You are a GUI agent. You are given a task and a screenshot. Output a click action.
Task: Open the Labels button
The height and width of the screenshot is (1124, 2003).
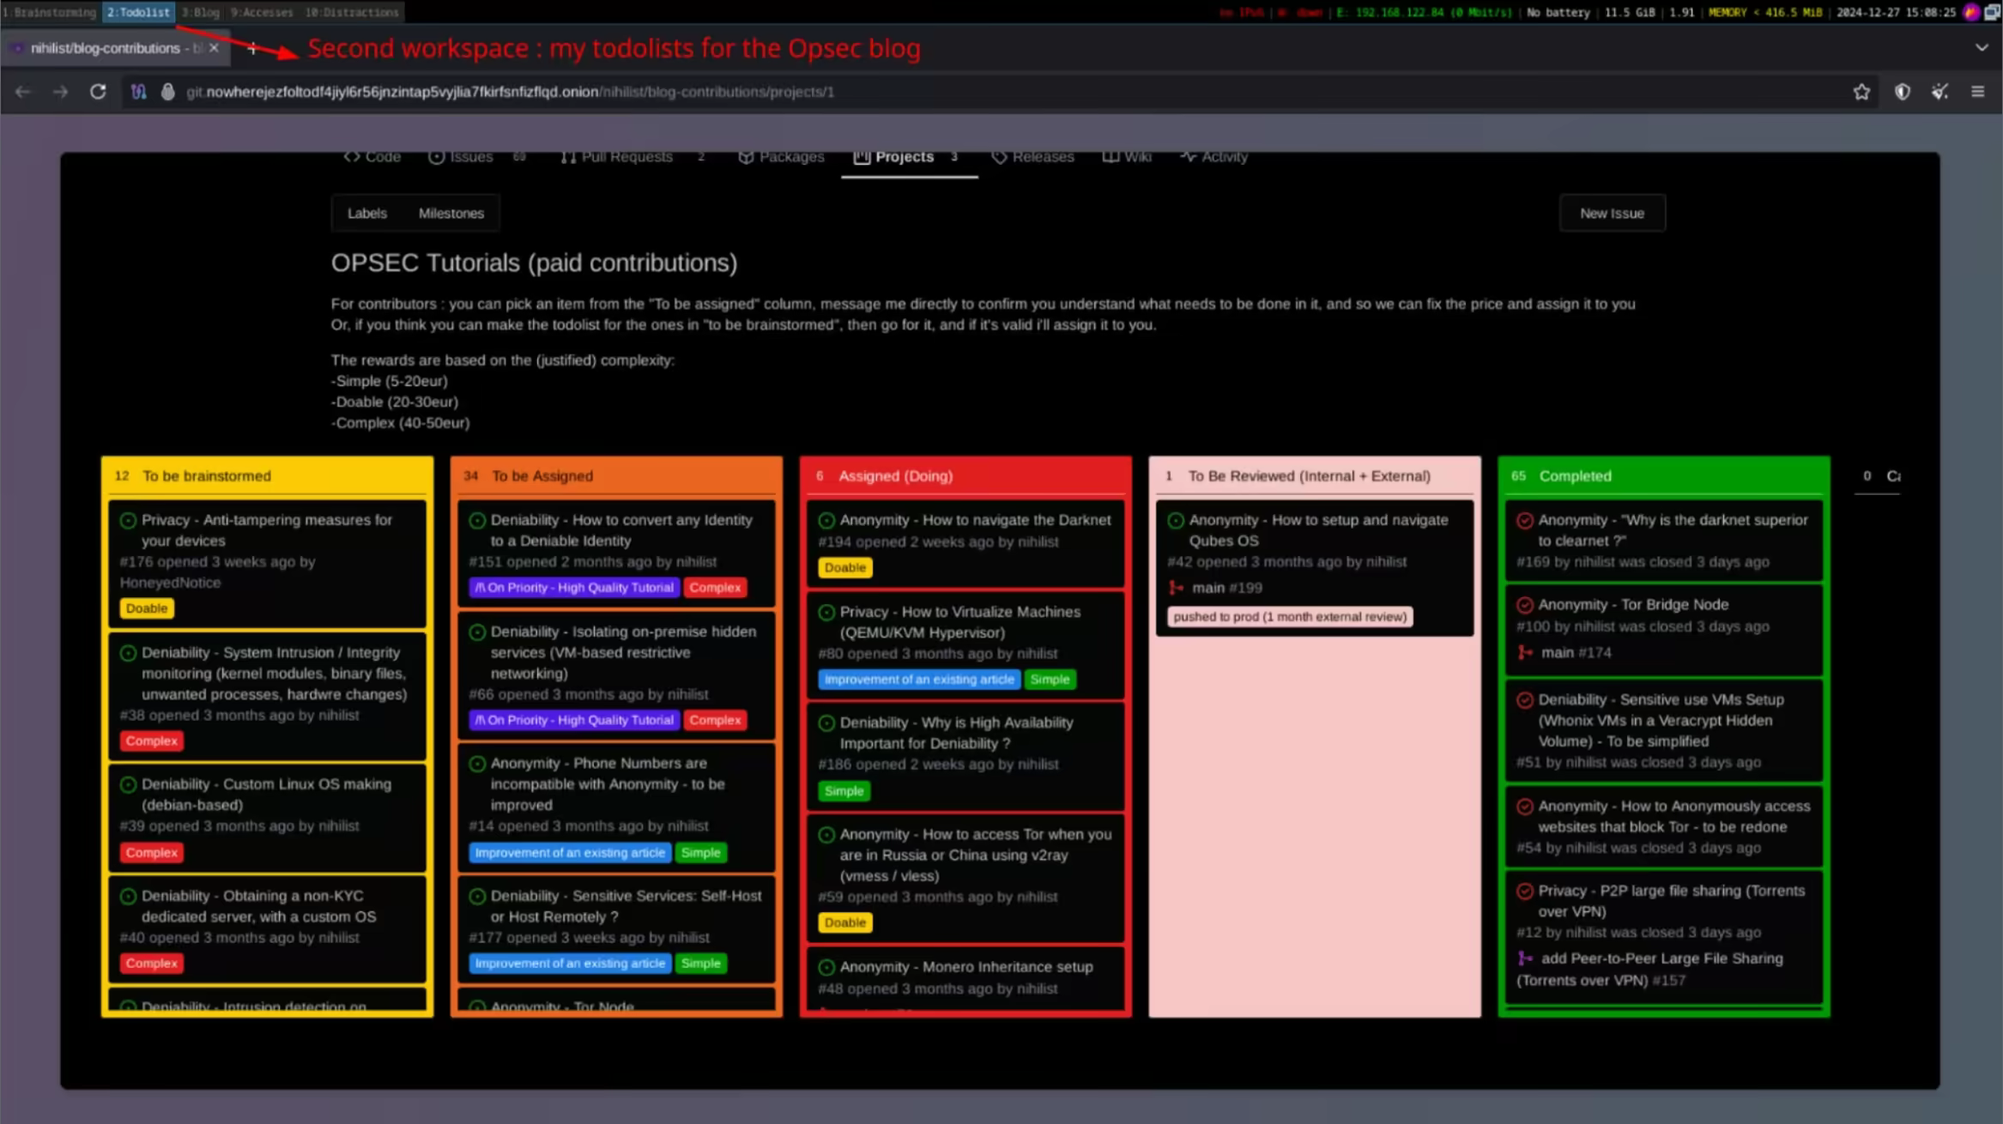click(x=366, y=213)
